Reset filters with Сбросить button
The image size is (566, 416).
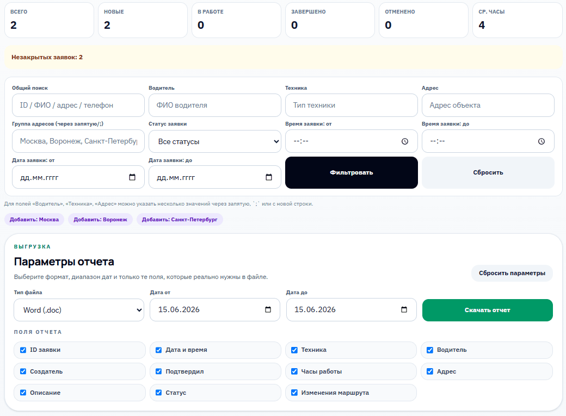488,172
